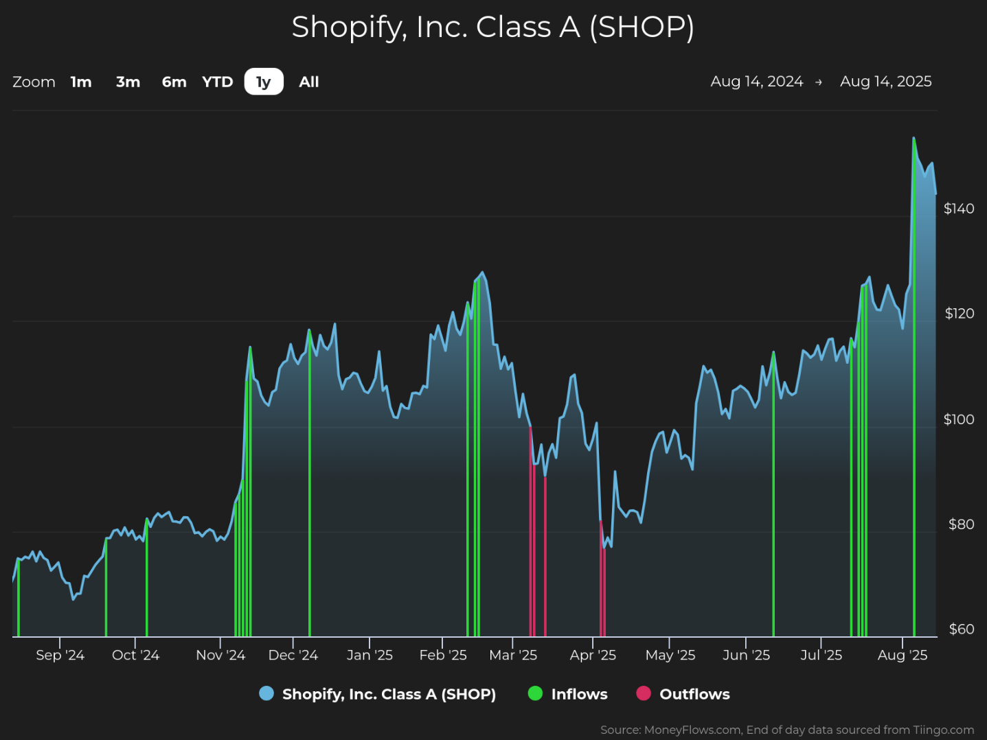
Task: Select the 6m zoom range
Action: point(174,82)
